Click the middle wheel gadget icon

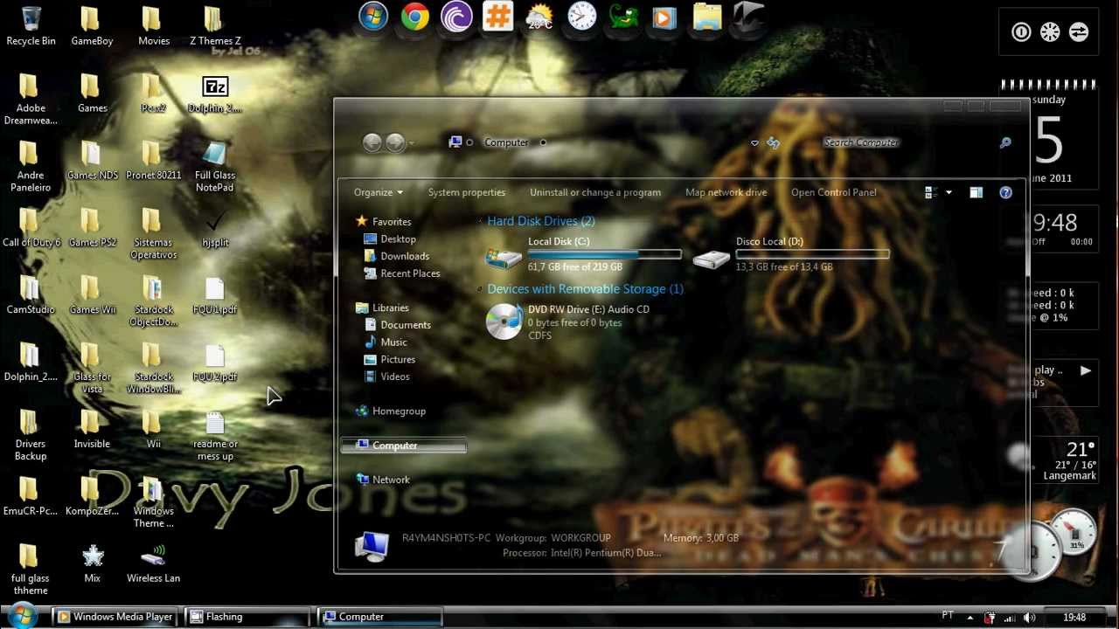coord(1050,32)
